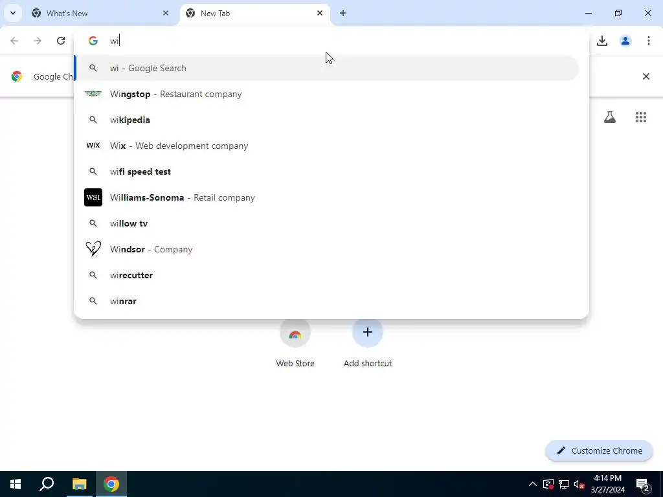Reload the page
Screen dimensions: 663x497
point(61,41)
